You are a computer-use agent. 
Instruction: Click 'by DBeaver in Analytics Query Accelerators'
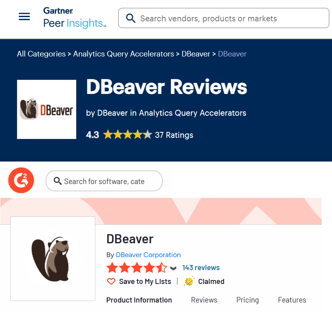(x=166, y=113)
